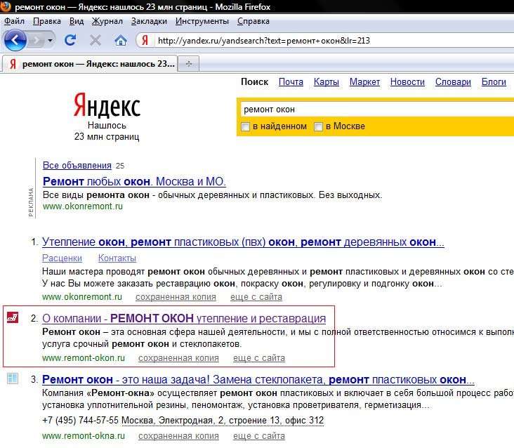Click the search field with 'ремонт окон'
The height and width of the screenshot is (448, 514).
pos(377,109)
